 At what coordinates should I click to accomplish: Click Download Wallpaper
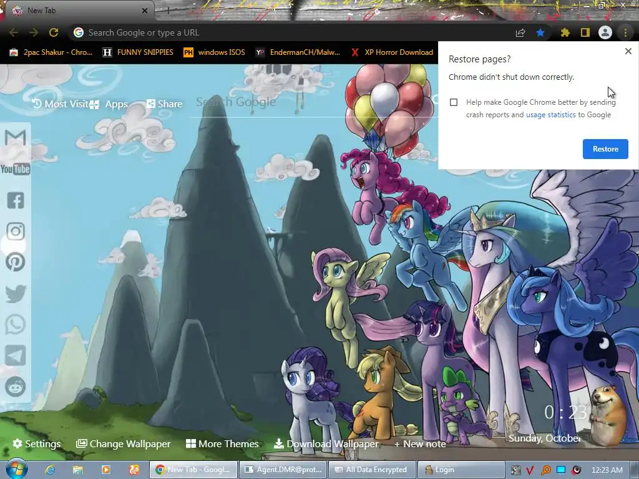tap(326, 443)
